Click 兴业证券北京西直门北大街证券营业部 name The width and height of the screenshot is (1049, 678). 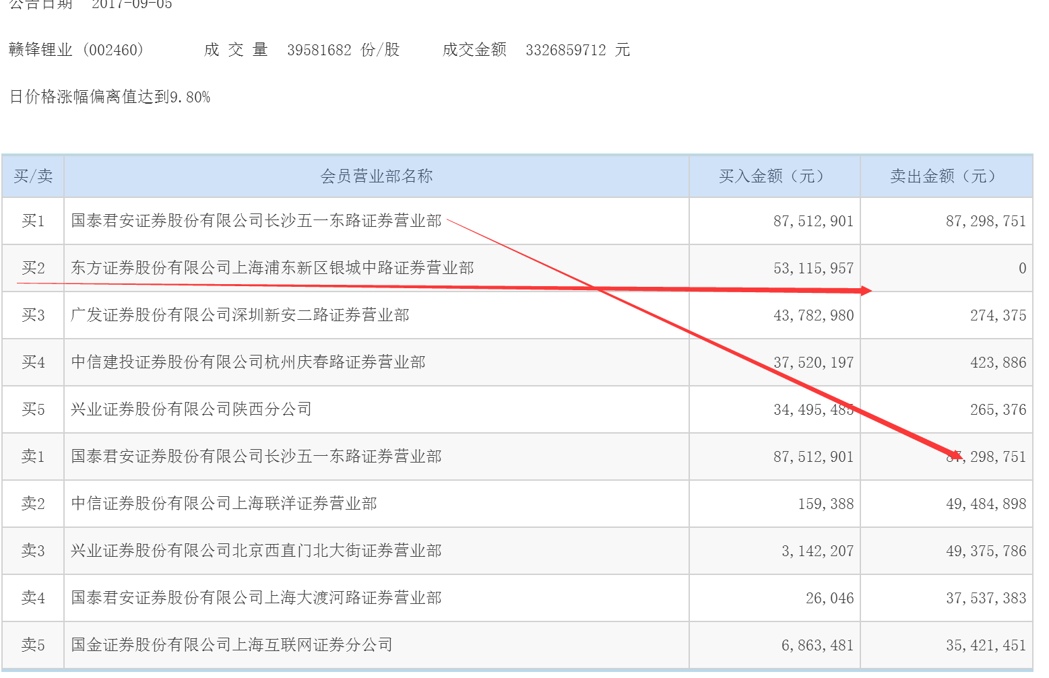257,551
